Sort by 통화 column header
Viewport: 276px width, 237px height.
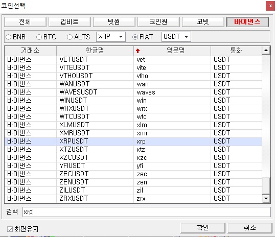pyautogui.click(x=236, y=51)
